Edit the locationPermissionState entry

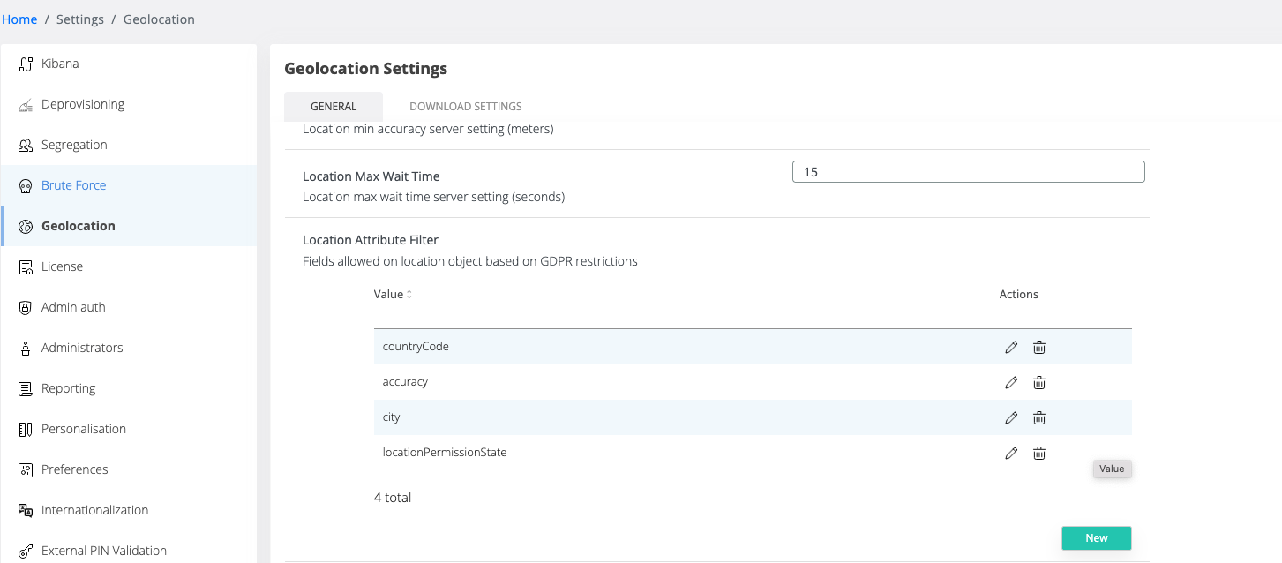pyautogui.click(x=1011, y=453)
